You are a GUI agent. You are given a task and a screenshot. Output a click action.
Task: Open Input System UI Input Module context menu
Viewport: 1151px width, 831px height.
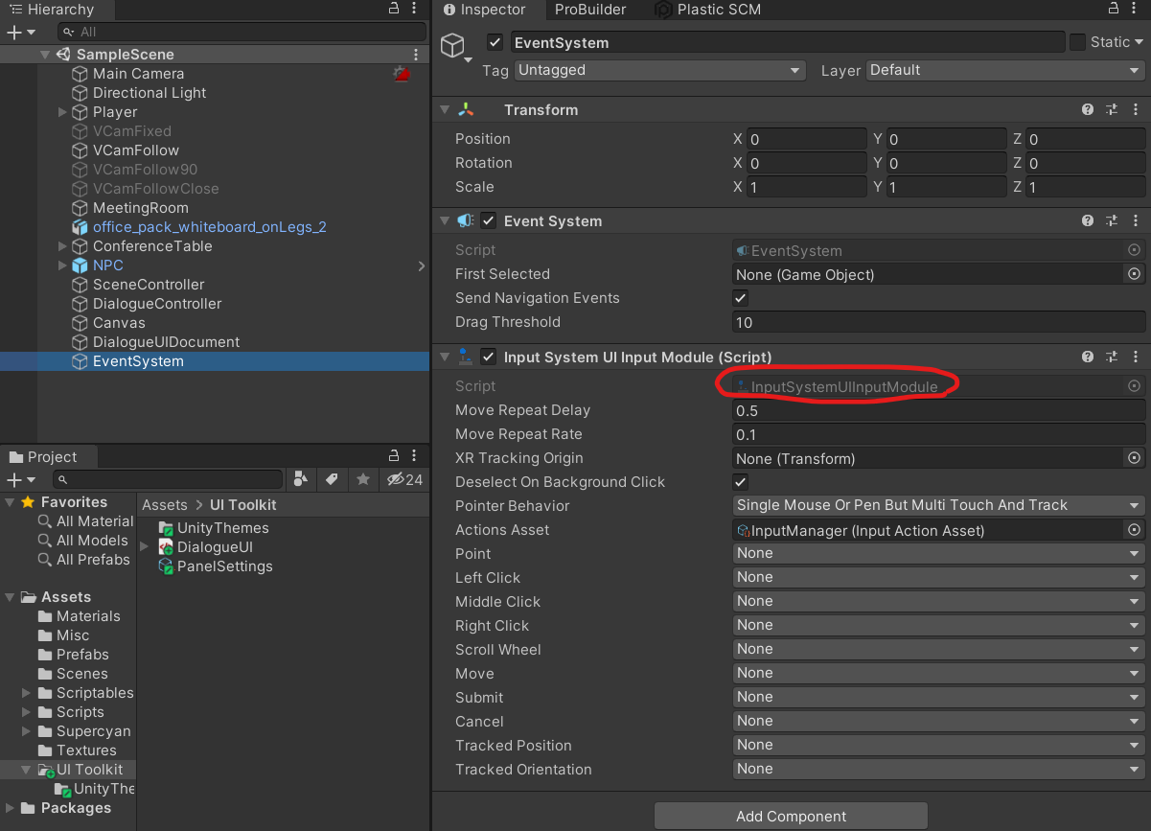[x=1136, y=358]
